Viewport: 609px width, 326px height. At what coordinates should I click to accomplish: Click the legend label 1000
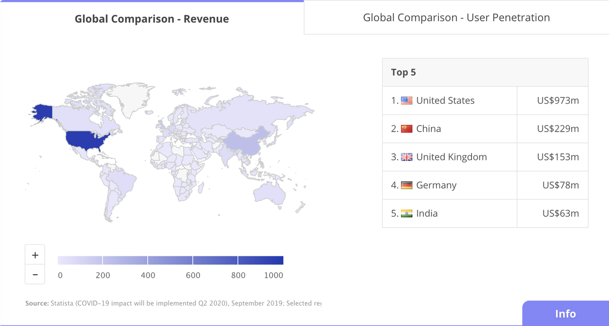[273, 275]
